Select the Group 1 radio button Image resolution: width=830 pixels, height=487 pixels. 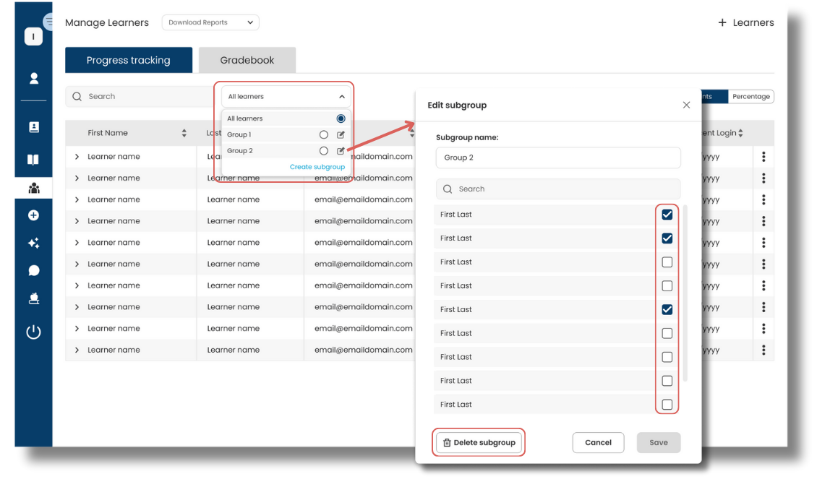[x=324, y=135]
